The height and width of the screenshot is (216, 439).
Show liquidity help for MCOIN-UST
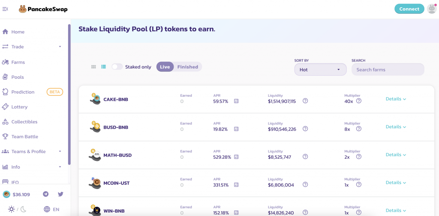click(x=305, y=184)
